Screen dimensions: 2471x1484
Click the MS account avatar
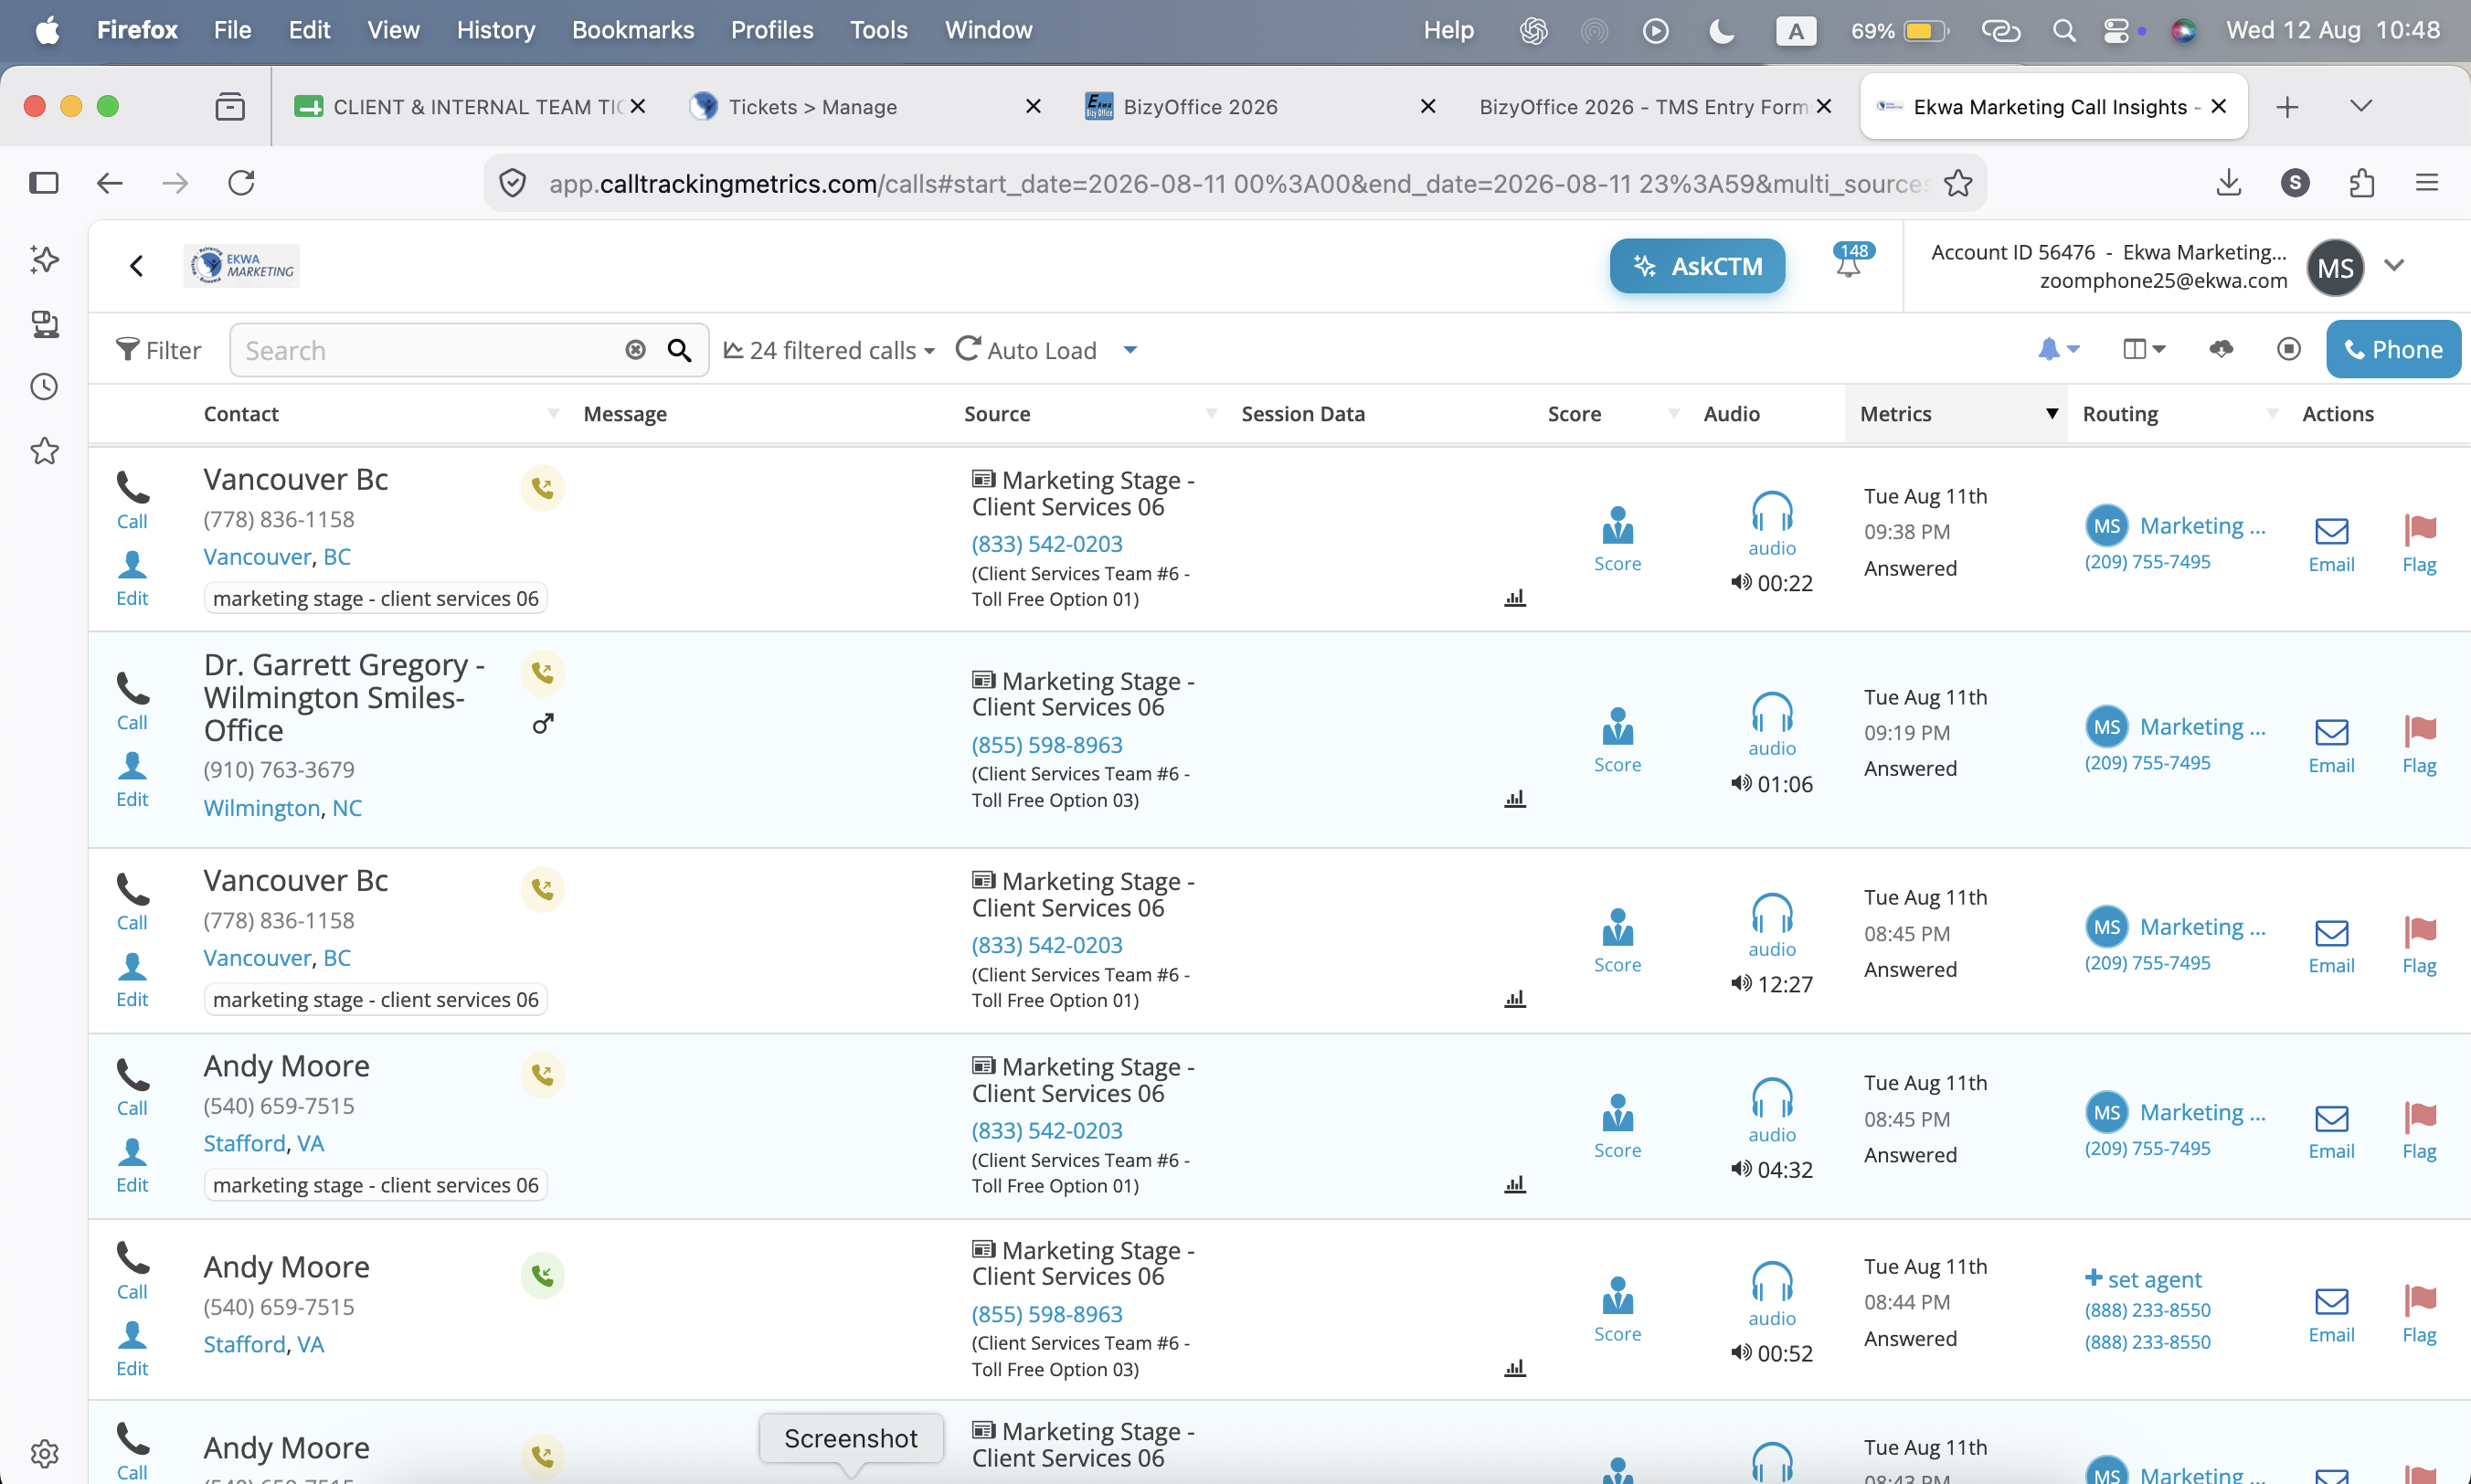(x=2335, y=268)
